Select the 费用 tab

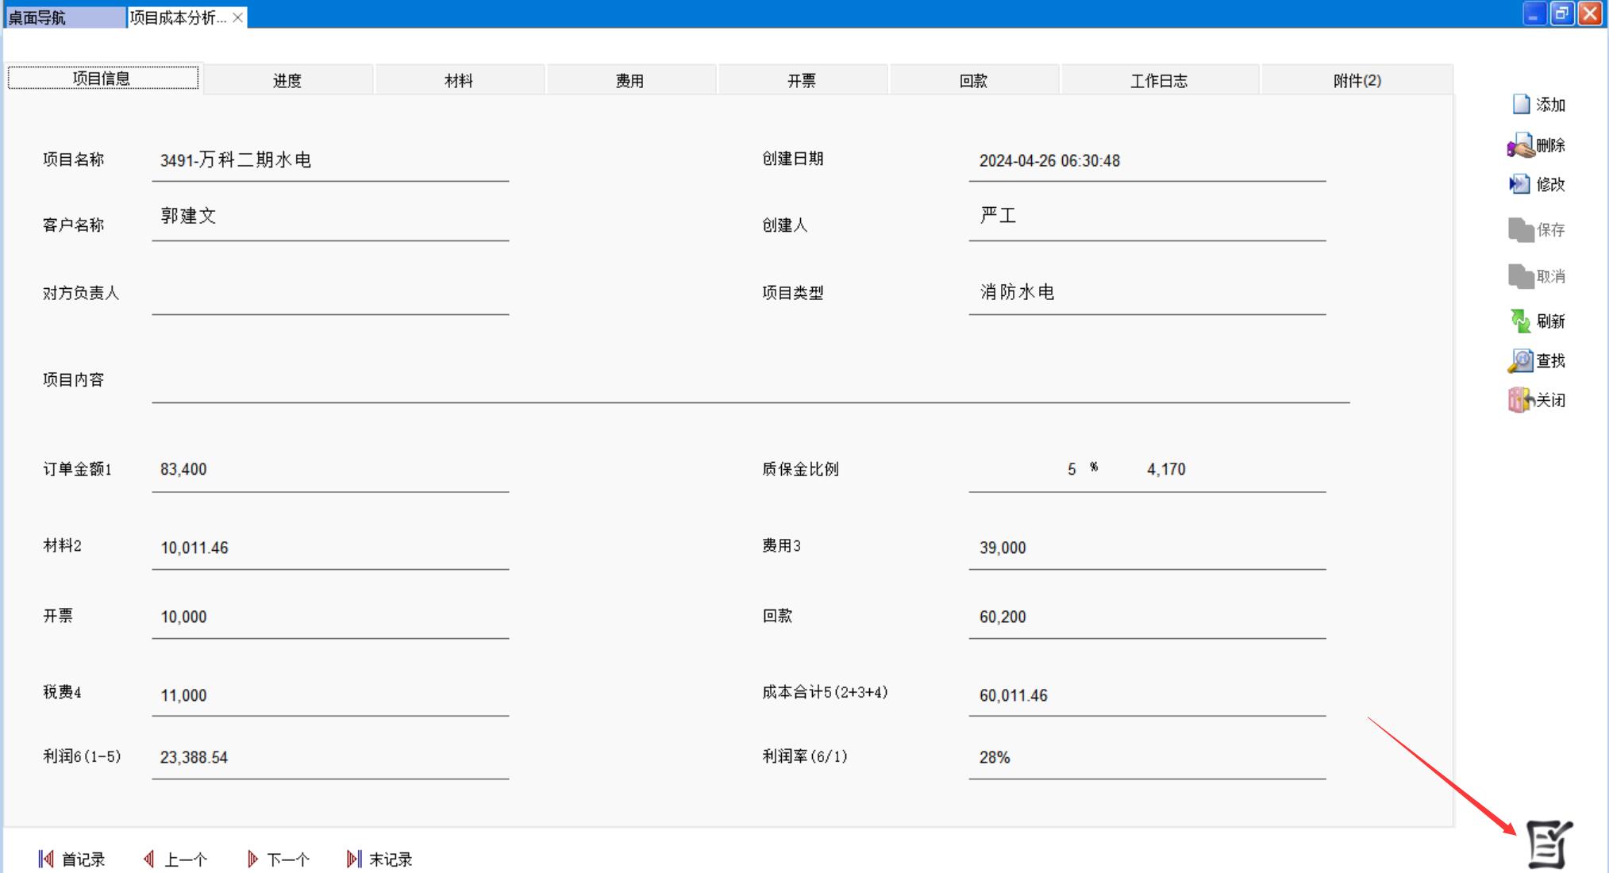click(x=630, y=80)
